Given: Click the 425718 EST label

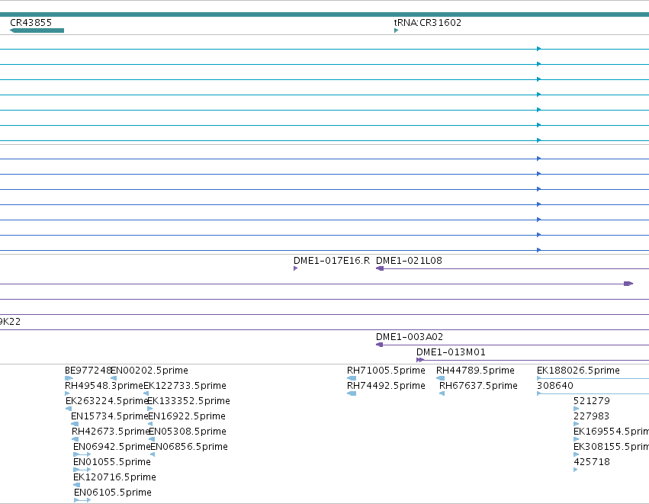Looking at the screenshot, I should coord(592,462).
